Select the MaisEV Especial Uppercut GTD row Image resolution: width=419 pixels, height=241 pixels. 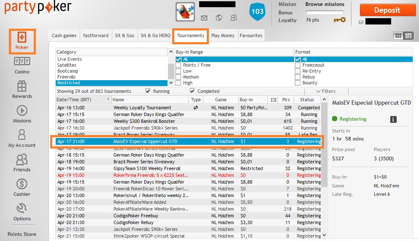point(188,142)
